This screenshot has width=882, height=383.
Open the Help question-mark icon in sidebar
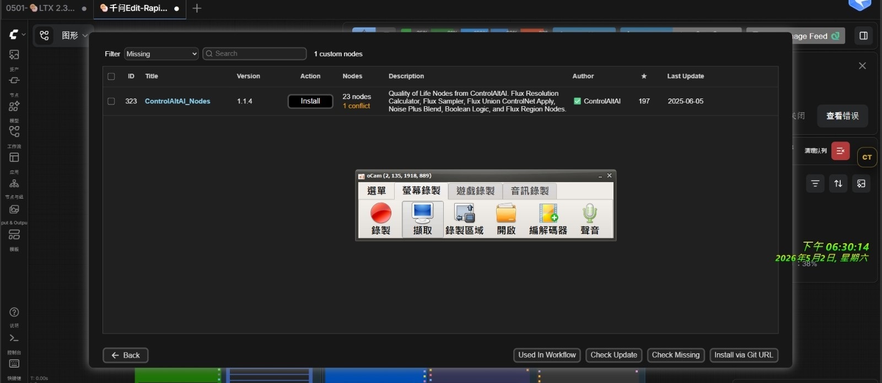[14, 312]
